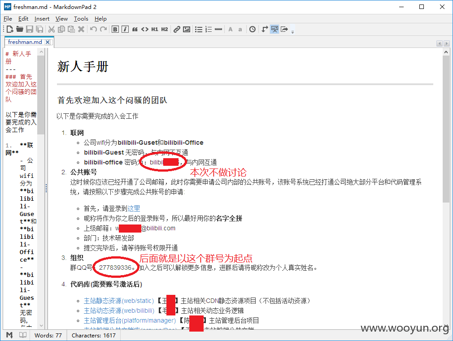Apply italic formatting with I icon

pyautogui.click(x=125, y=29)
